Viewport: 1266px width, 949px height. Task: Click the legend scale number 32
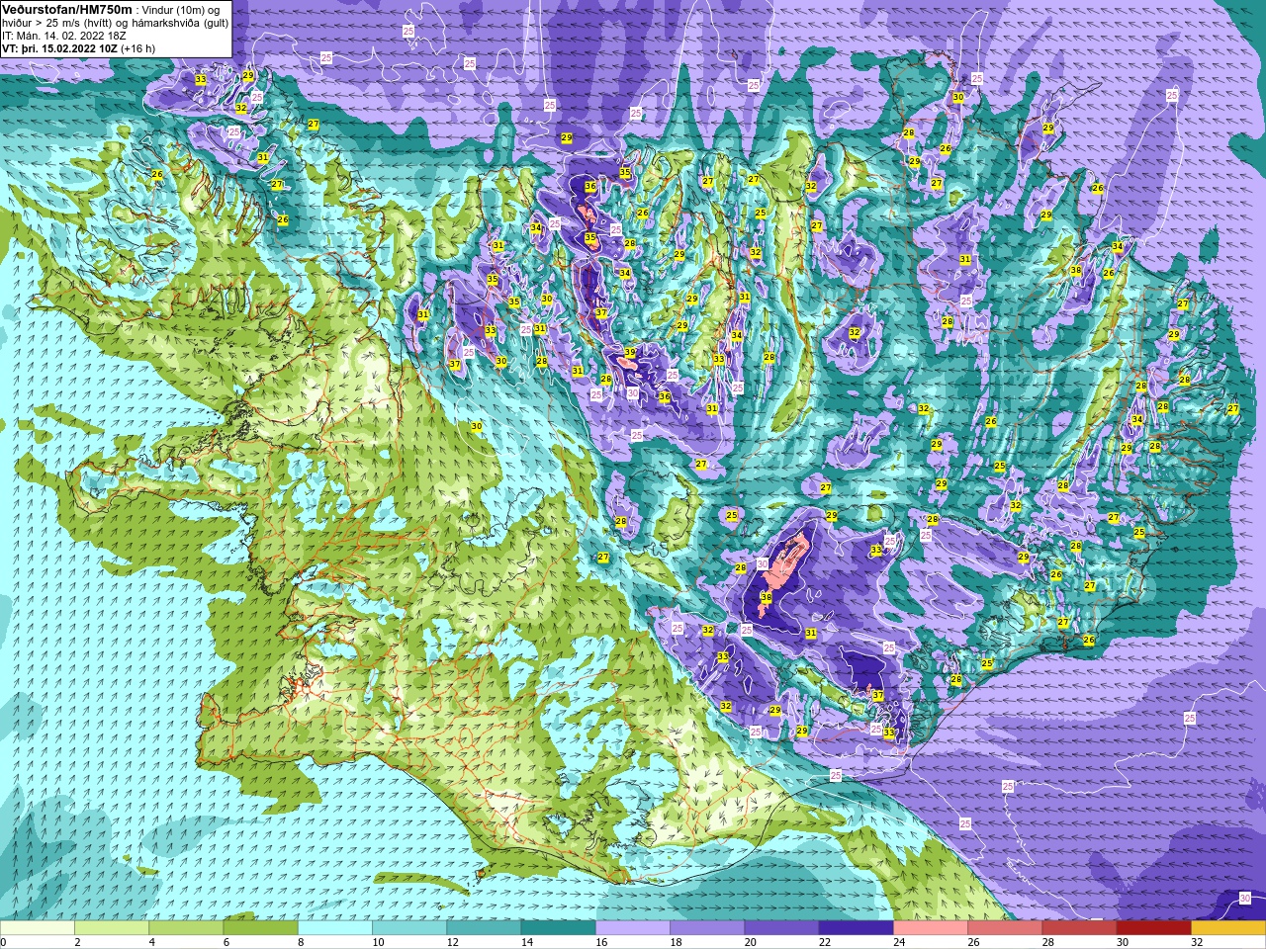(1197, 942)
